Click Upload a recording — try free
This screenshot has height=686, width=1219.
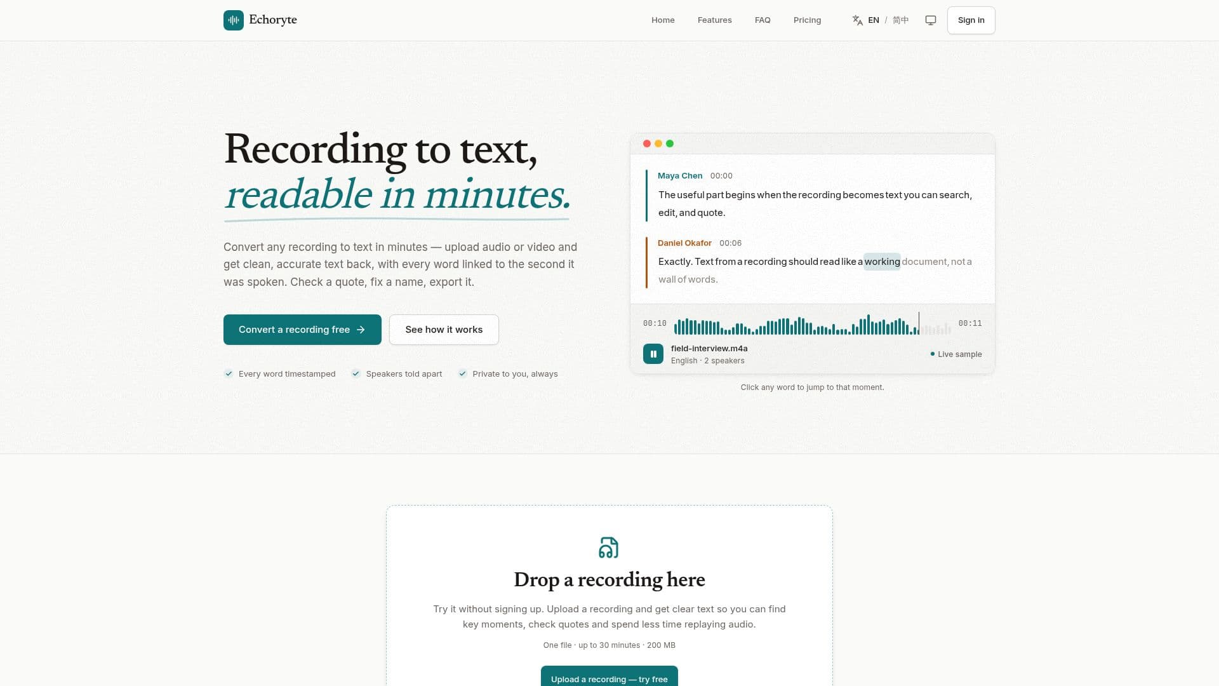(609, 678)
